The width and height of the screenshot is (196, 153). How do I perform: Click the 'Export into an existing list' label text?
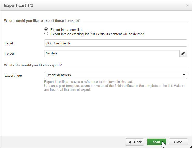pos(98,34)
